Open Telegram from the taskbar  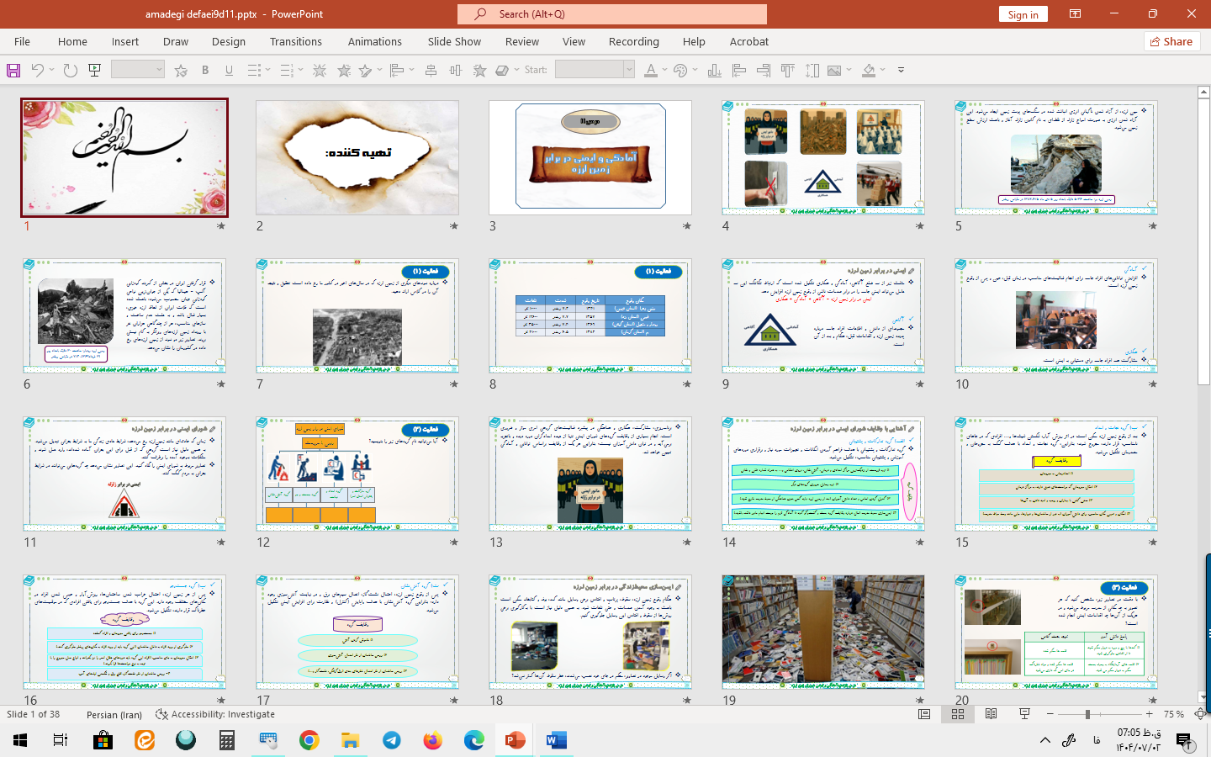click(392, 740)
